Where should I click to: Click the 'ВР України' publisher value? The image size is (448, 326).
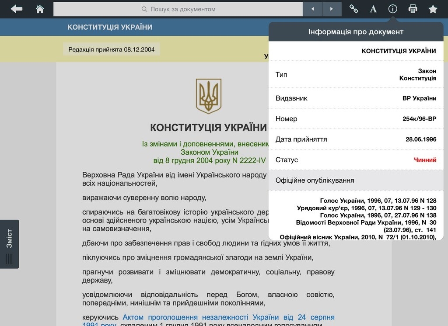click(419, 98)
